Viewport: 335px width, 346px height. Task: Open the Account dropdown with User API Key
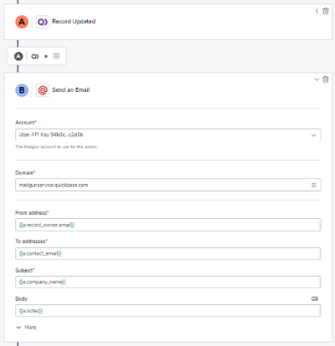(x=168, y=135)
